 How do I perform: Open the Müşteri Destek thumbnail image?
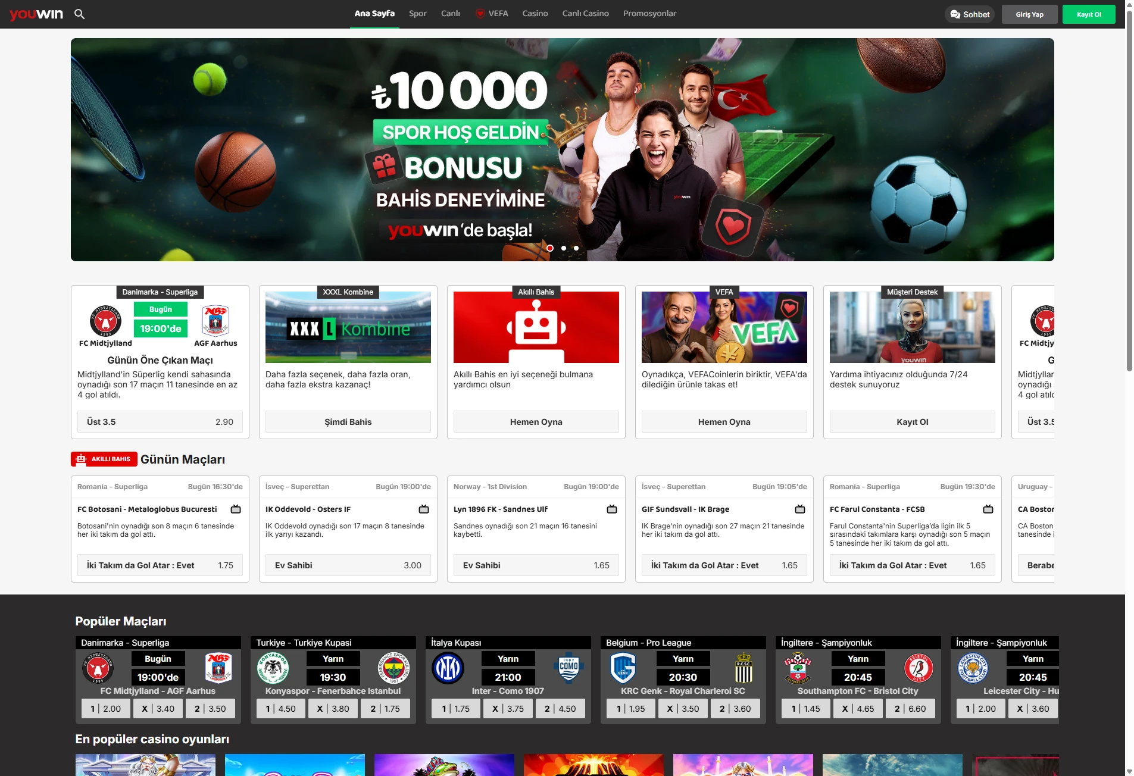[x=913, y=327]
